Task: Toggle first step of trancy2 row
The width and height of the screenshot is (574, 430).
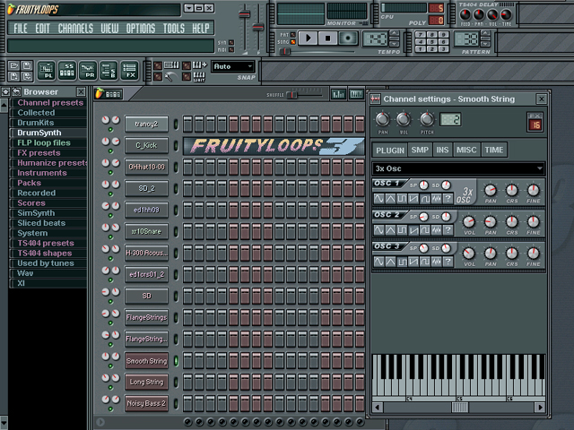Action: pos(187,124)
